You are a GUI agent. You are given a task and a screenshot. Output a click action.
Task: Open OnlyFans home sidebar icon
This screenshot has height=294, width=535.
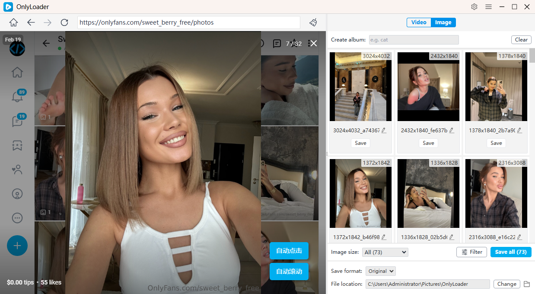point(17,72)
